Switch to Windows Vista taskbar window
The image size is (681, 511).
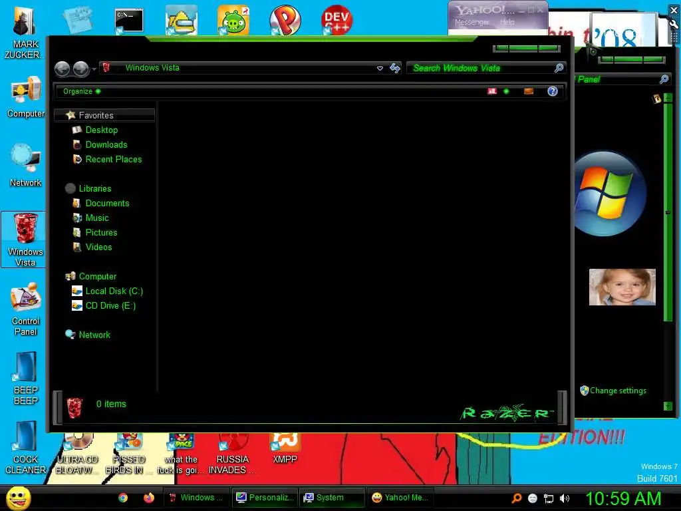(x=197, y=498)
